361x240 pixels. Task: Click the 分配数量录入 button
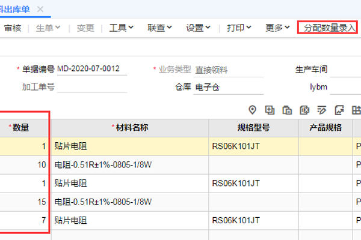tap(330, 28)
